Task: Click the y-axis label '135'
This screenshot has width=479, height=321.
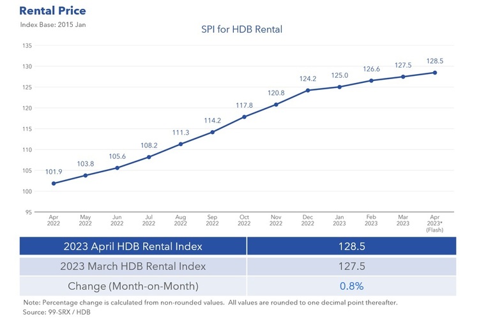Action: click(27, 45)
